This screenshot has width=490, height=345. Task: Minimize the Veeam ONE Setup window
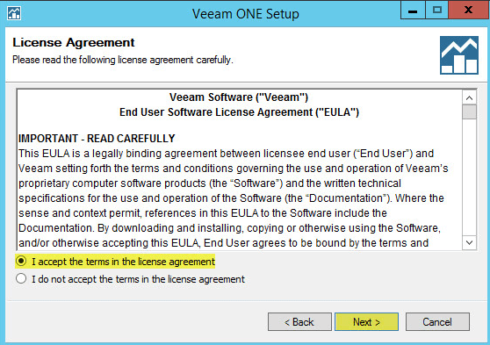tap(413, 11)
